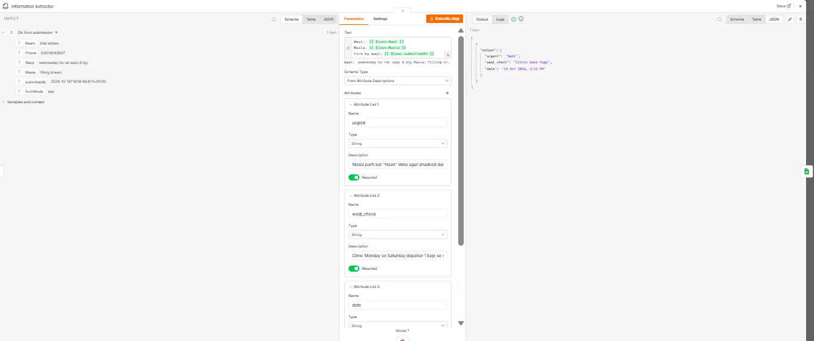Pin output data icon

coord(801,19)
